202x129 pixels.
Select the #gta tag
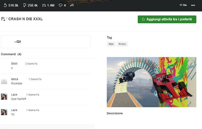[x=111, y=44]
